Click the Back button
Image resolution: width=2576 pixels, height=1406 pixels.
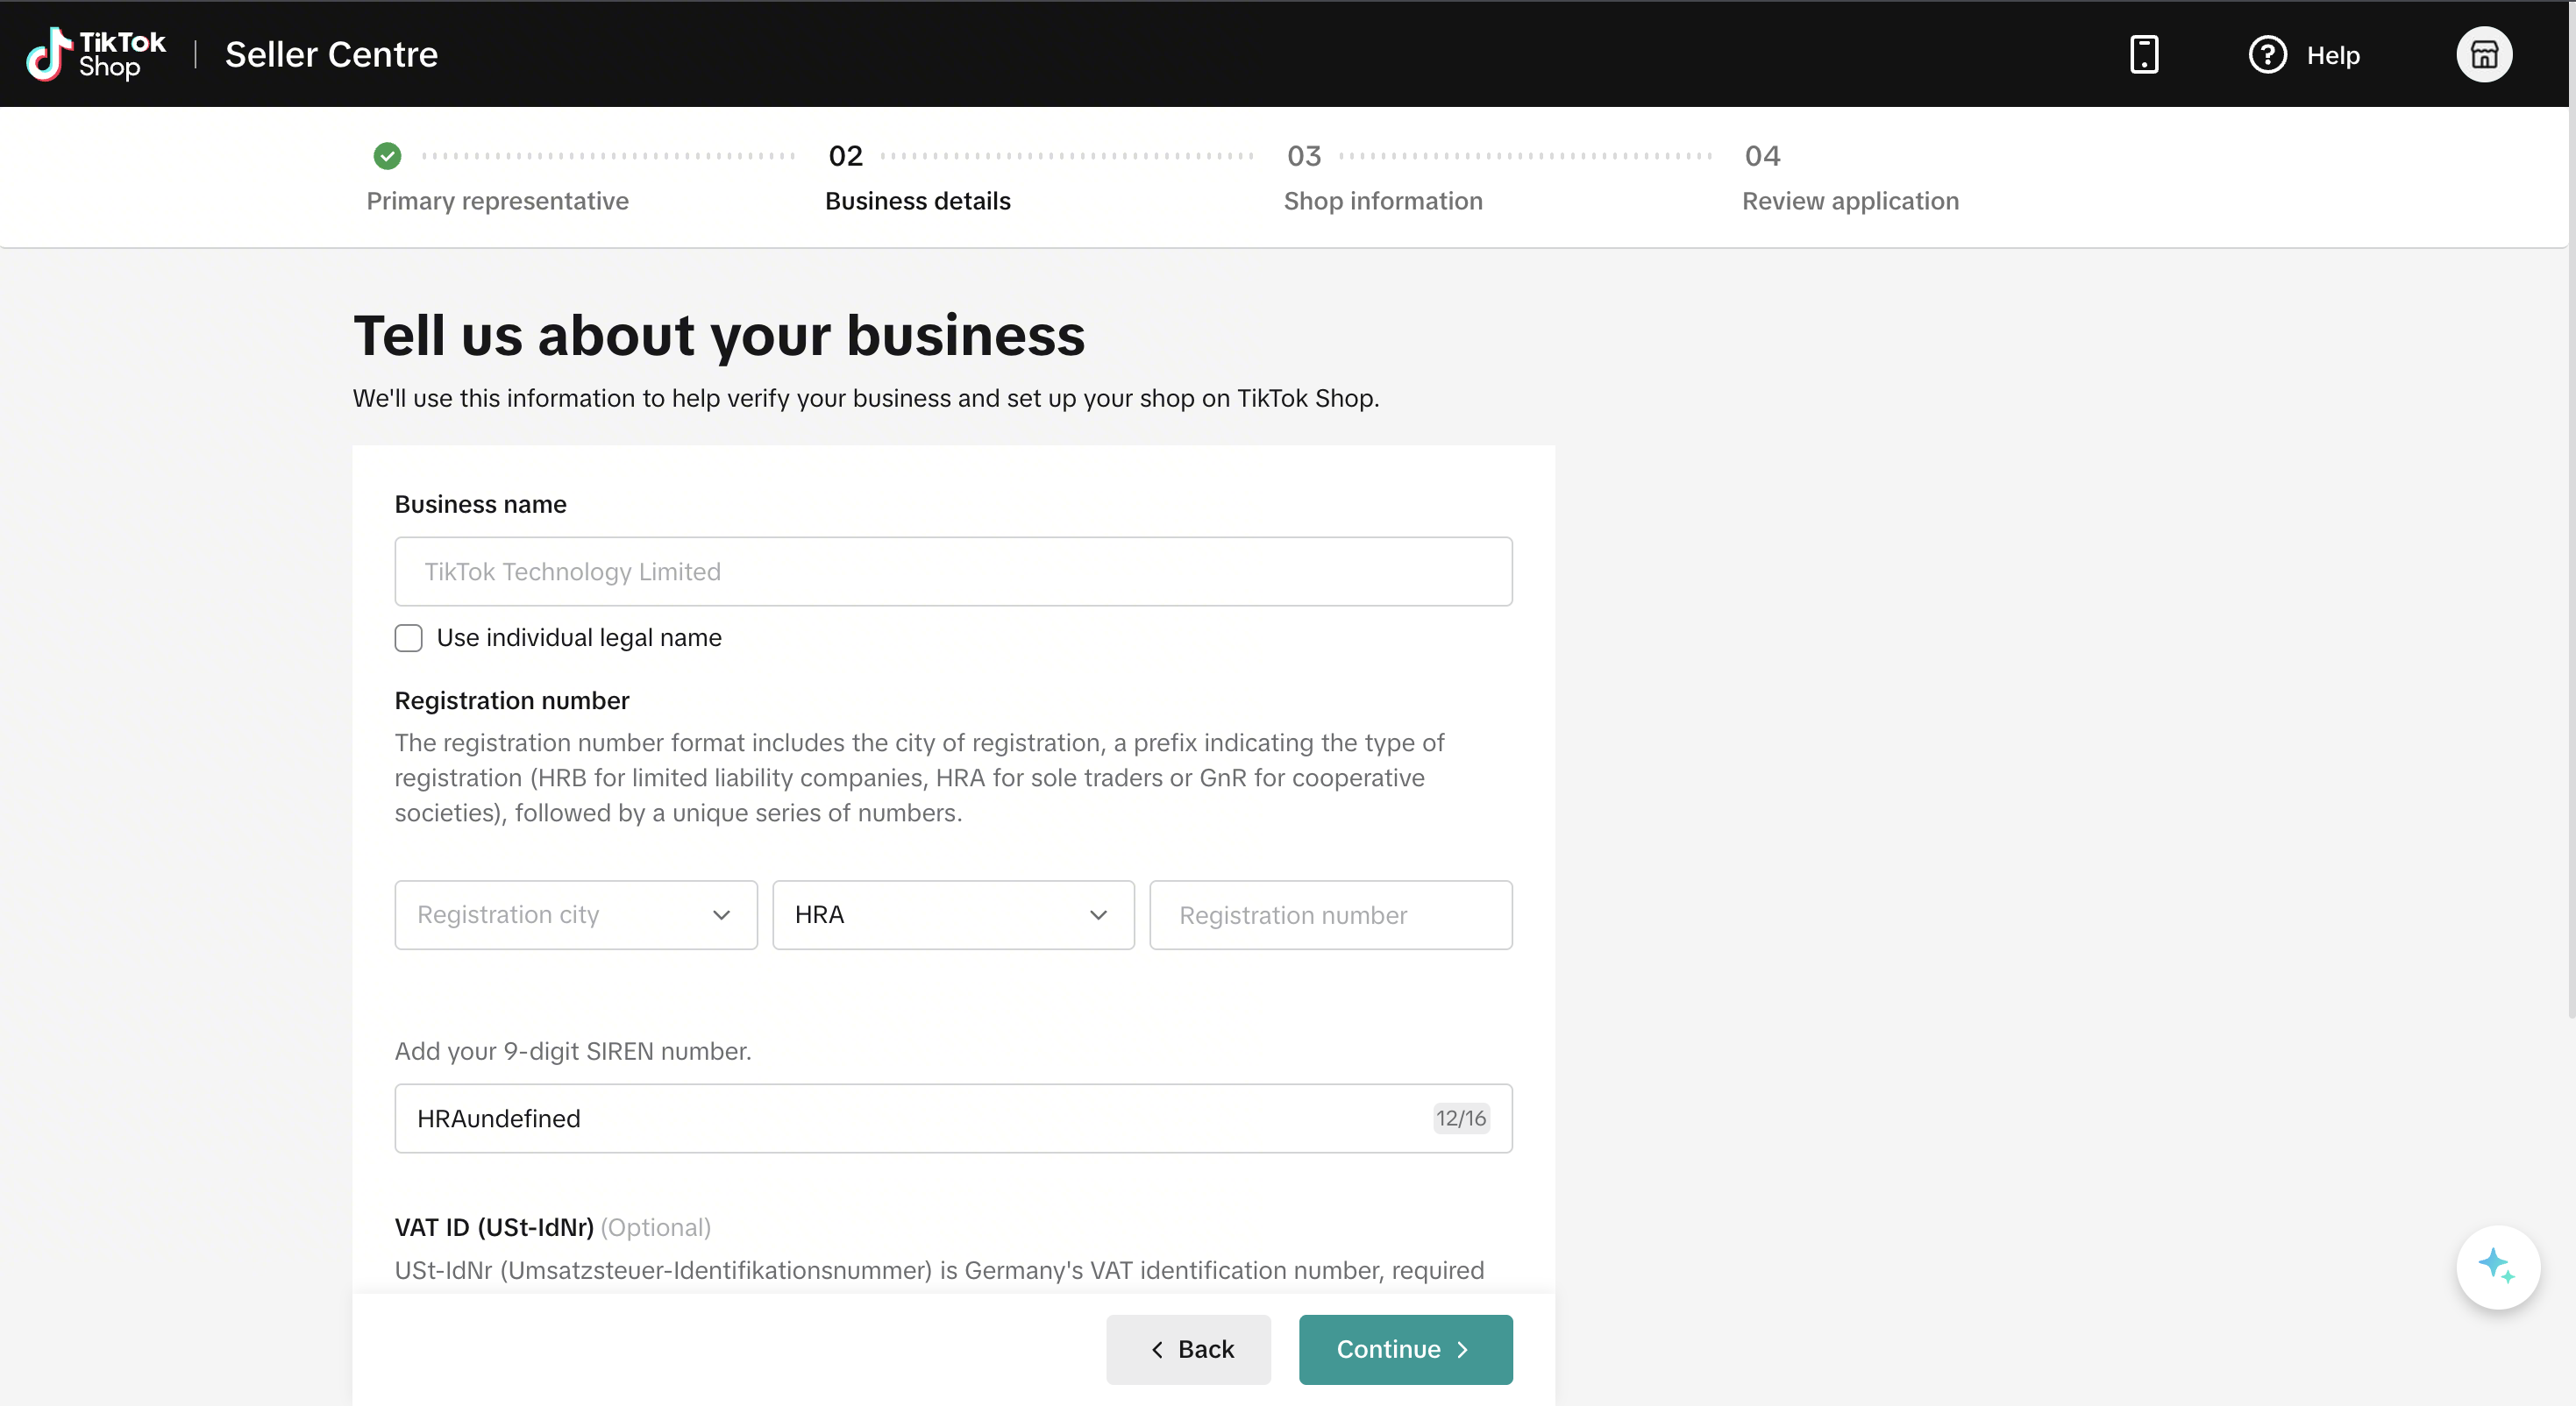click(1188, 1350)
